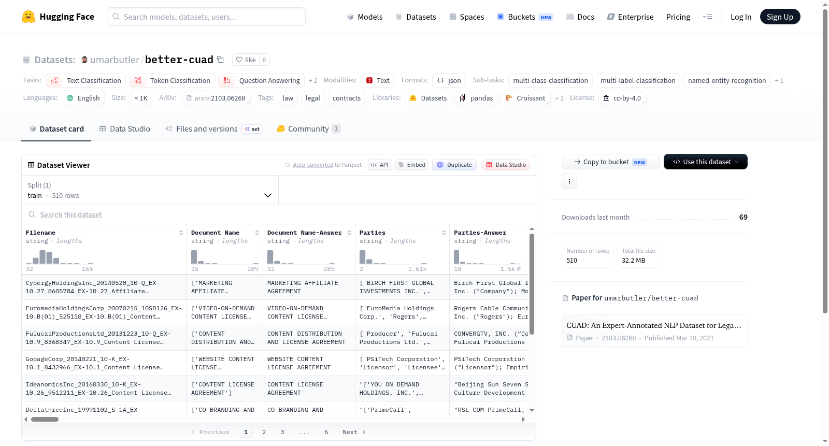Image resolution: width=829 pixels, height=446 pixels.
Task: Expand the +1 more libraries tag
Action: pyautogui.click(x=559, y=98)
